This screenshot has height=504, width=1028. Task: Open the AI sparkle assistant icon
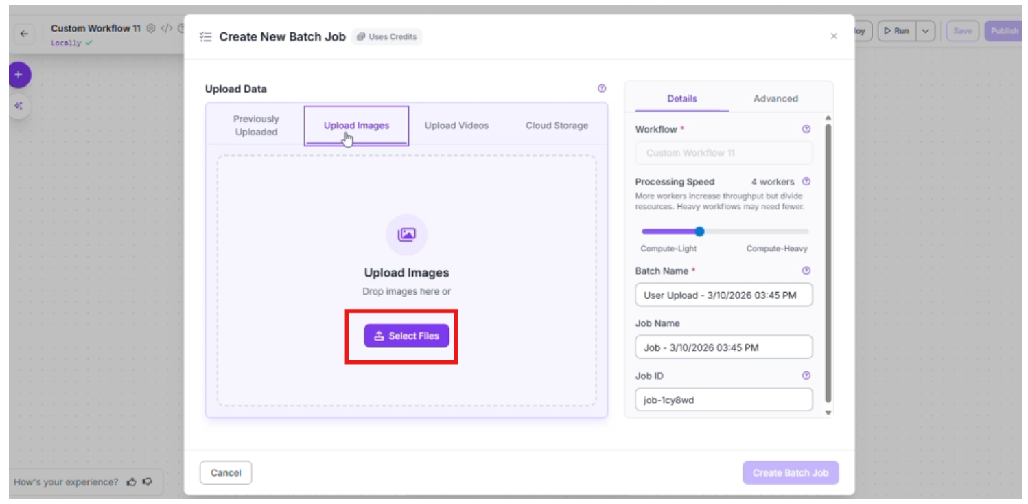tap(19, 106)
